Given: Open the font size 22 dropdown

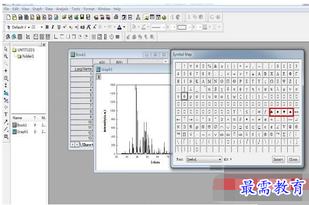Looking at the screenshot, I should (41, 27).
